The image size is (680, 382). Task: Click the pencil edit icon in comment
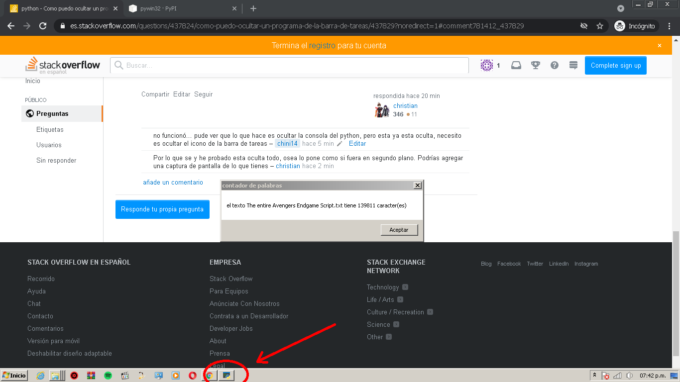340,143
